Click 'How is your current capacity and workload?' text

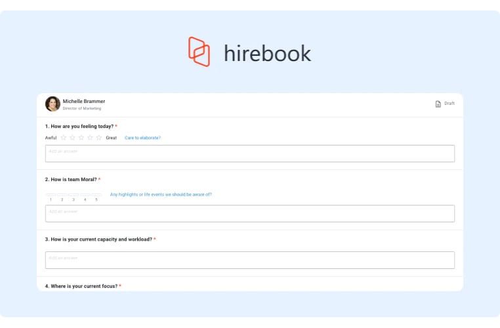tap(102, 239)
